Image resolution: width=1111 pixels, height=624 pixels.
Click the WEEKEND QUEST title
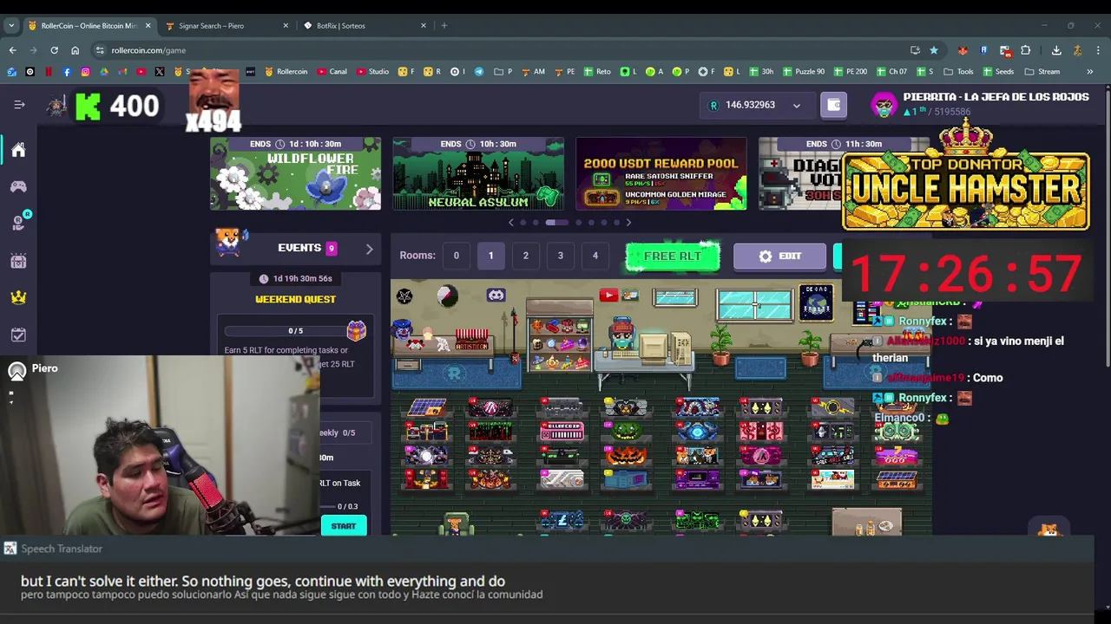click(295, 299)
